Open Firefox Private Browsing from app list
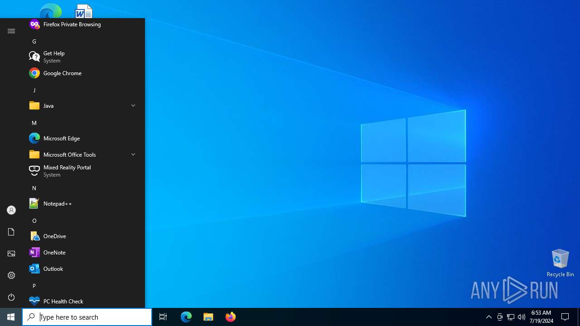 click(84, 24)
